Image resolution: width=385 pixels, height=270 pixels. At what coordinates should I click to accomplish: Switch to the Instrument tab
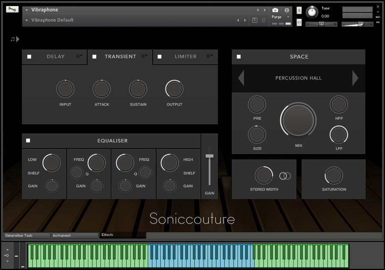click(75, 235)
